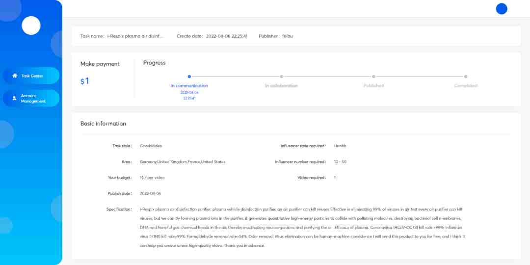The height and width of the screenshot is (265, 530).
Task: Select the In communication progress dot
Action: coord(189,77)
